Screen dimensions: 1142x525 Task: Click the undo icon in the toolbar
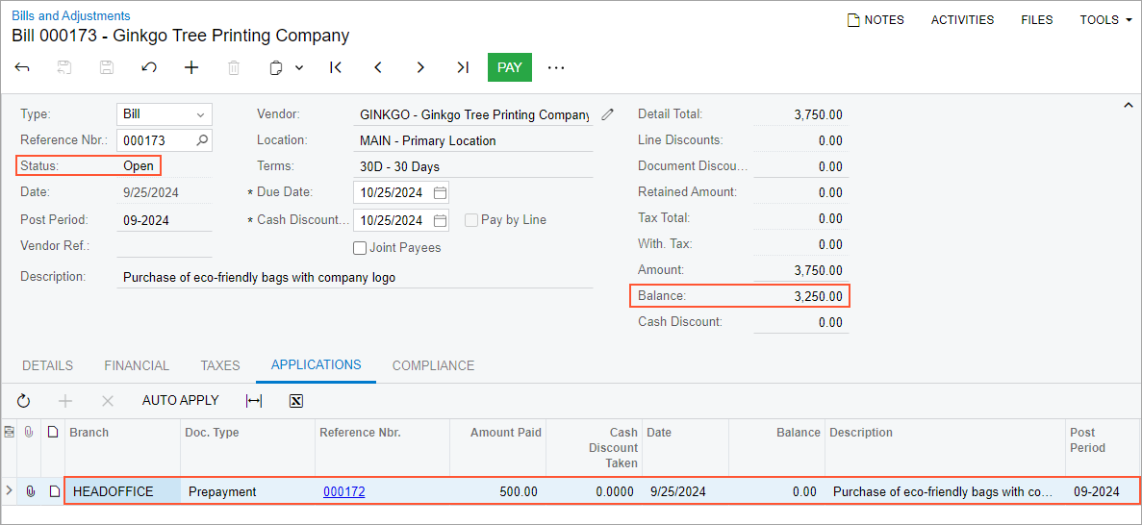[x=149, y=67]
